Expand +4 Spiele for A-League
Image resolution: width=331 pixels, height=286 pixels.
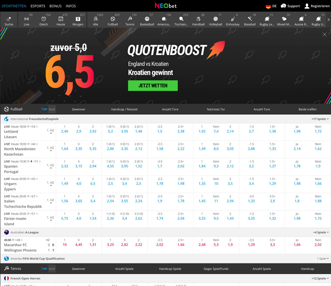pyautogui.click(x=321, y=232)
